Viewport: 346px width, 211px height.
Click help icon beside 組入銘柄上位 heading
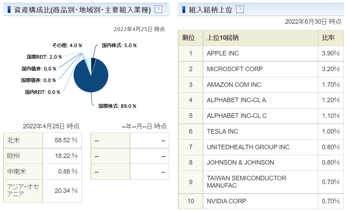pos(240,9)
